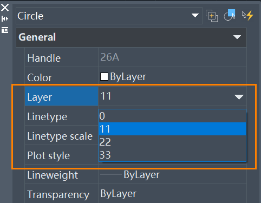
Task: Collapse the General section
Action: click(x=237, y=37)
